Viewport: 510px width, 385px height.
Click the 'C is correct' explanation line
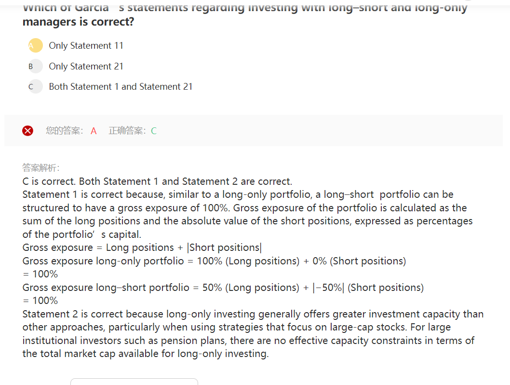(158, 181)
